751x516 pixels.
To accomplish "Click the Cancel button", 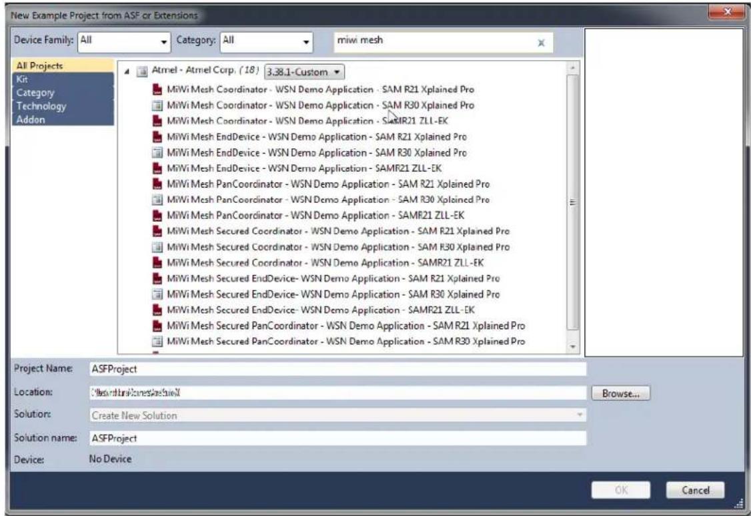I will (695, 490).
